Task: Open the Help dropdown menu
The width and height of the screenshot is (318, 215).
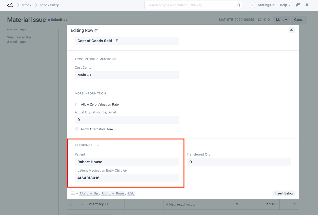Action: 285,5
